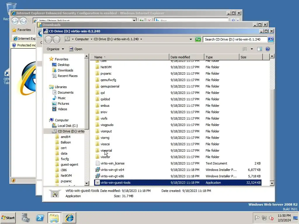Click navigation pane scrollbar down arrow
The width and height of the screenshot is (299, 224).
click(86, 183)
